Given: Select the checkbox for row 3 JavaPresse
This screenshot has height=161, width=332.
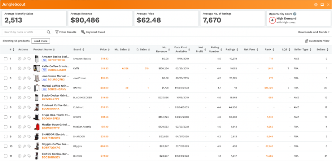Looking at the screenshot, I should pos(5,78).
